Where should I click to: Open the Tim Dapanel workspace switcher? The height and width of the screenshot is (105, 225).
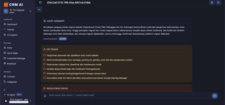(18, 11)
